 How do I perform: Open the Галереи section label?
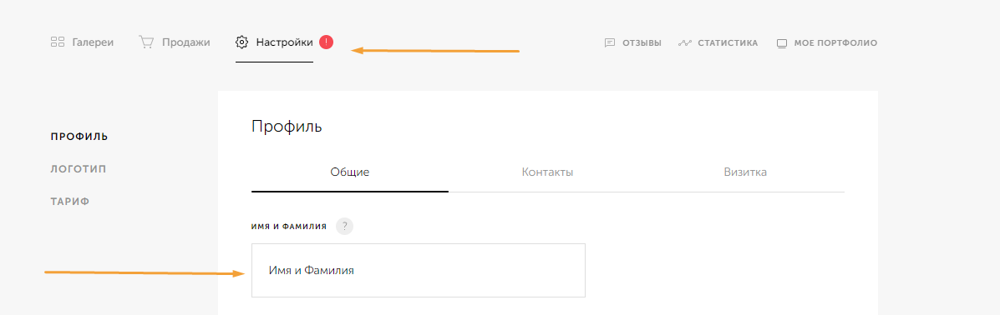pyautogui.click(x=93, y=42)
